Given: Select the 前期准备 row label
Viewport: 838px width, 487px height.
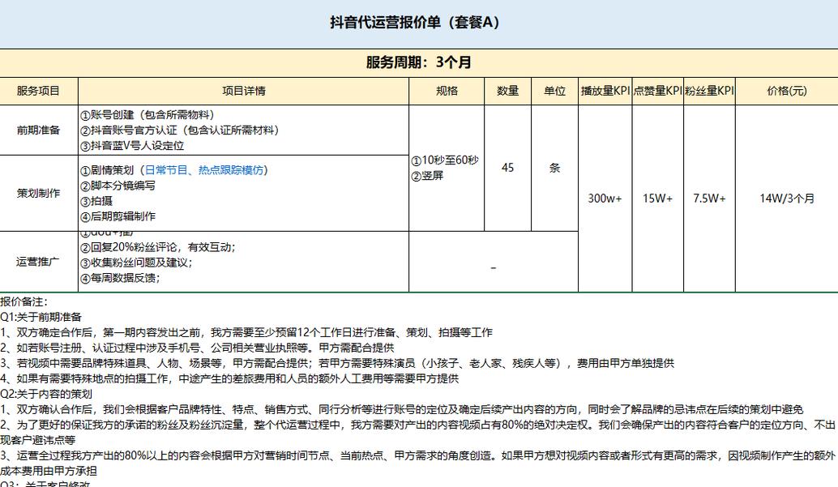Looking at the screenshot, I should coord(38,130).
